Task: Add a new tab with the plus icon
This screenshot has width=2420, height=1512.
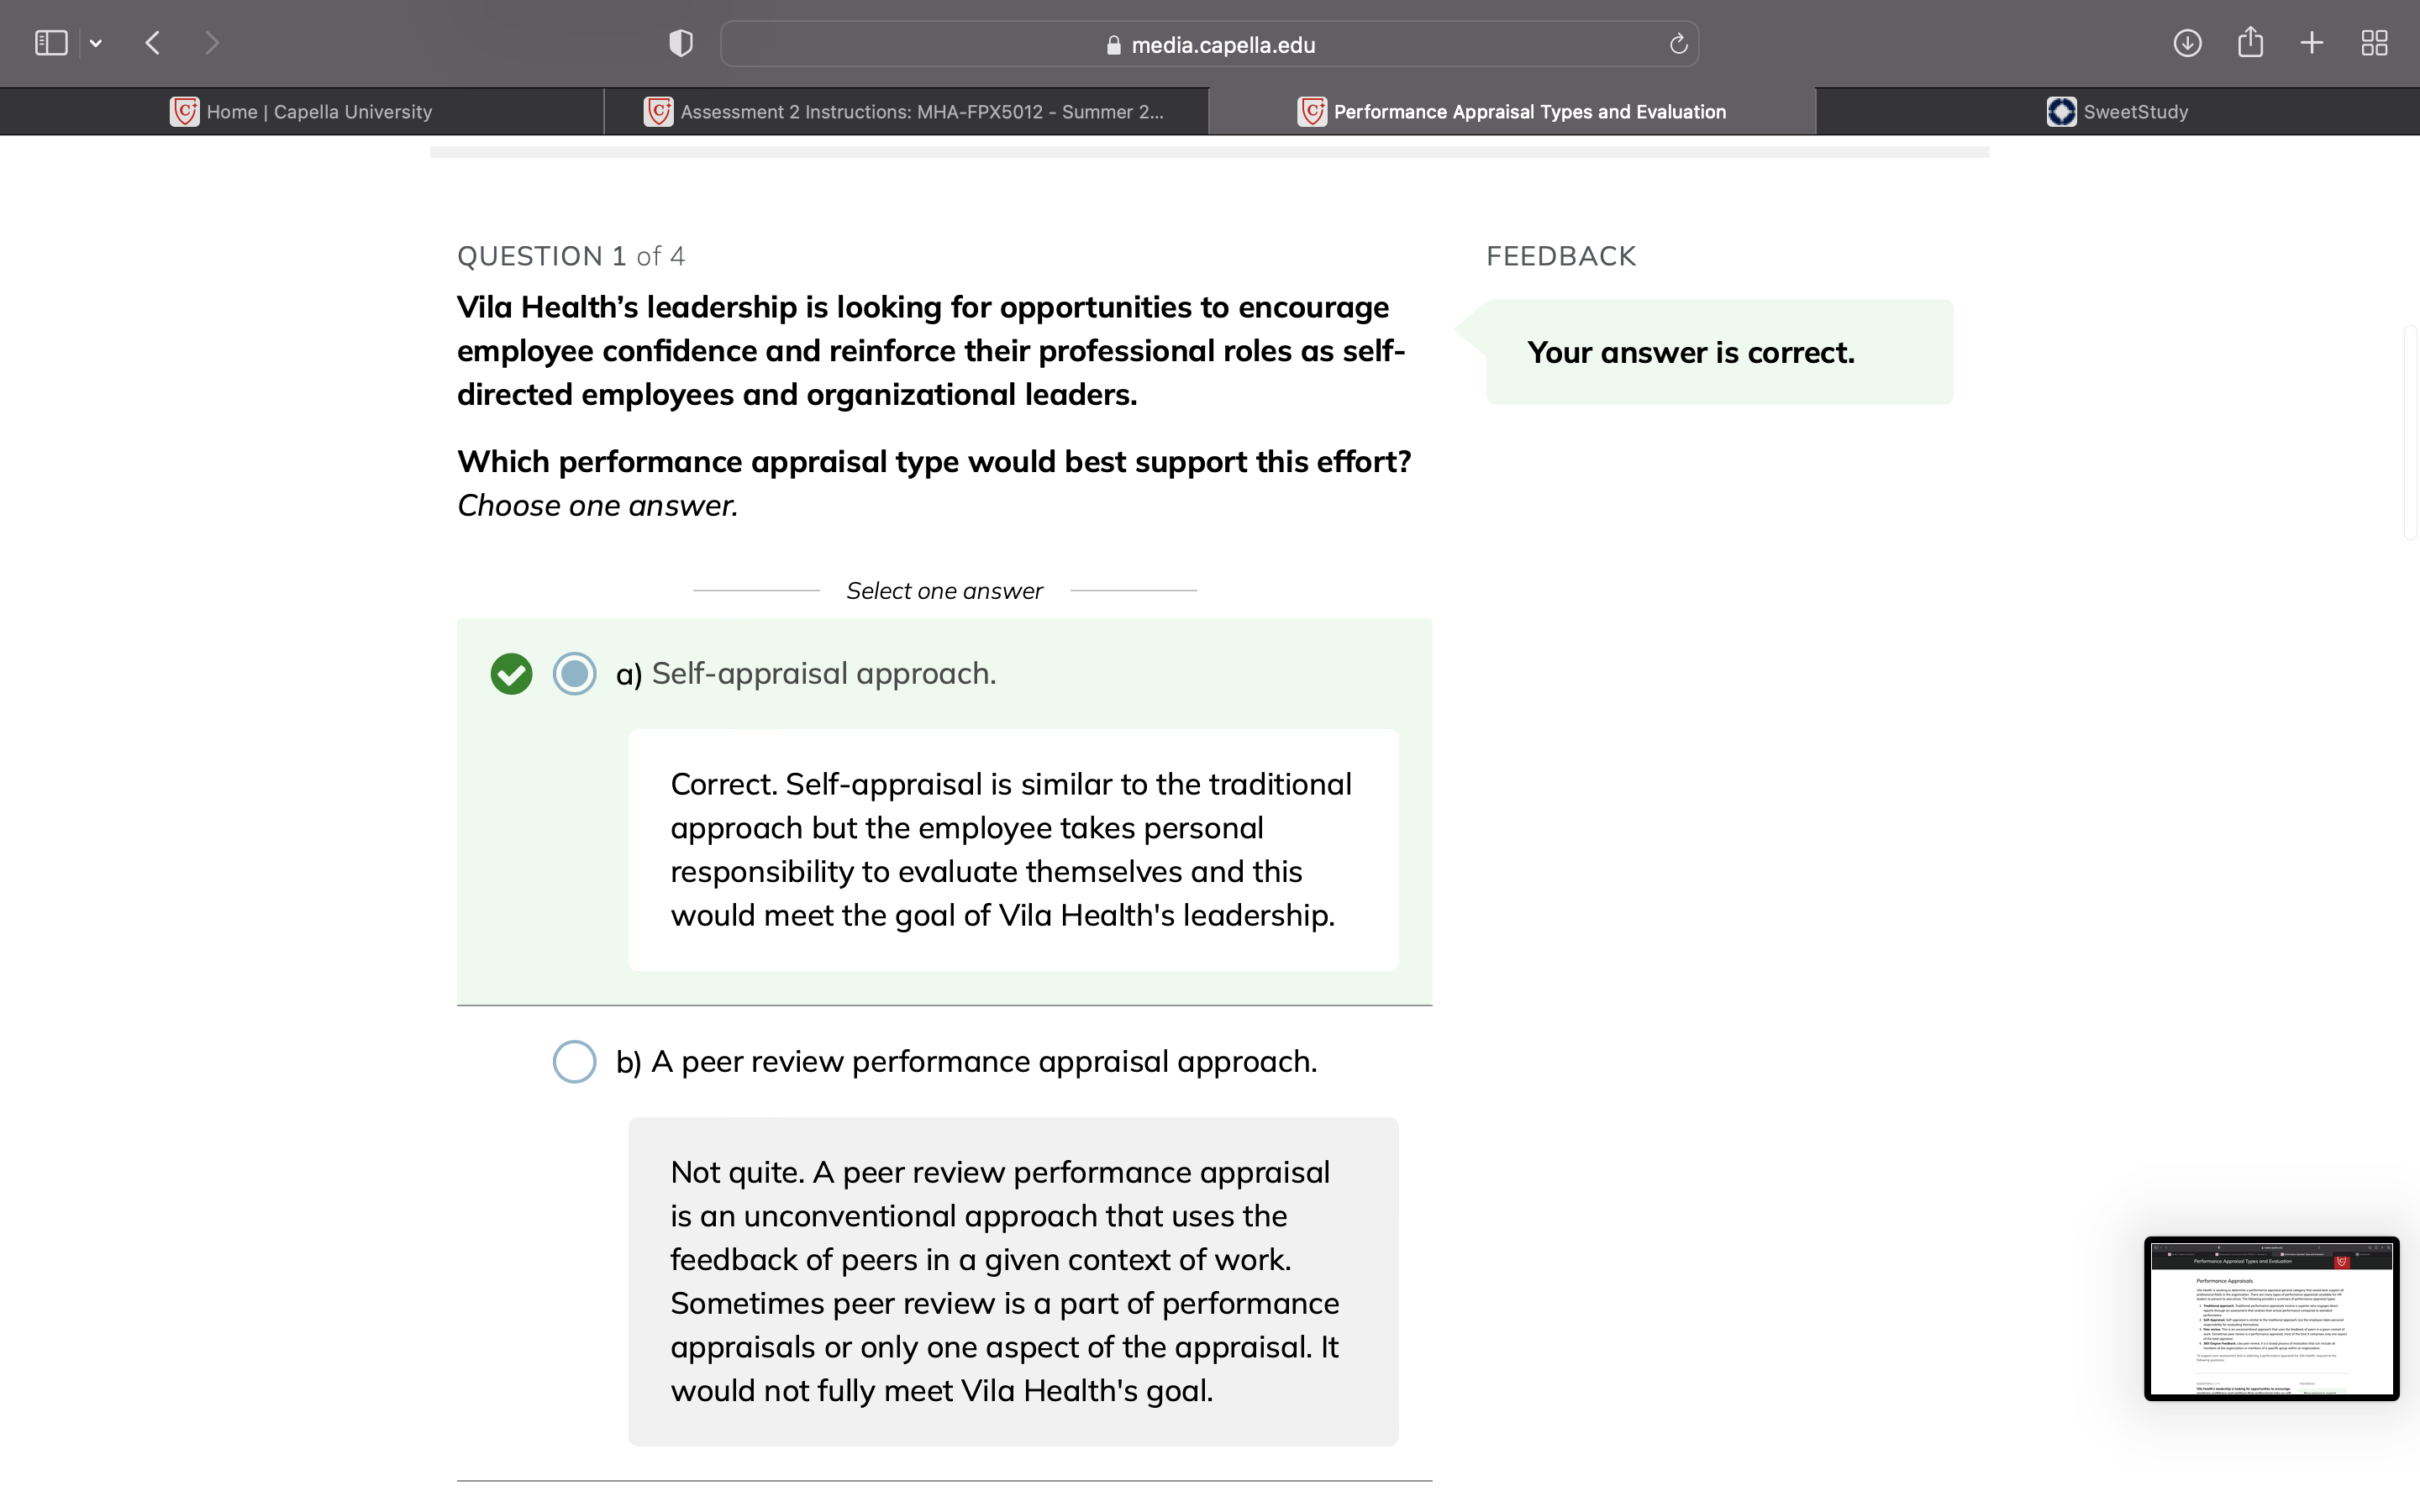Action: click(x=2312, y=43)
